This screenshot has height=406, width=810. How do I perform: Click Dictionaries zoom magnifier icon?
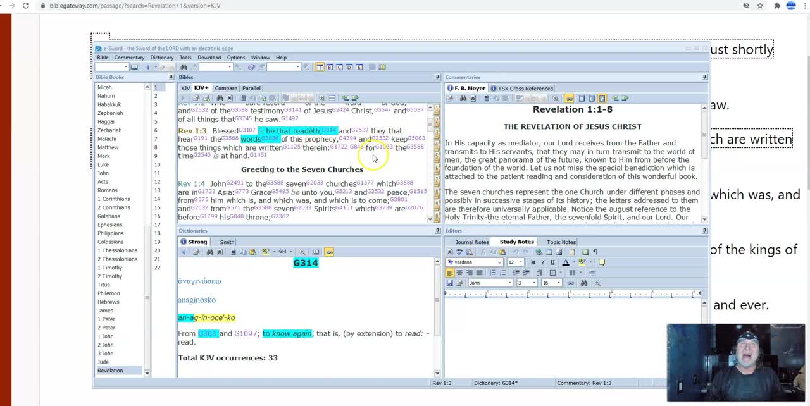click(302, 252)
